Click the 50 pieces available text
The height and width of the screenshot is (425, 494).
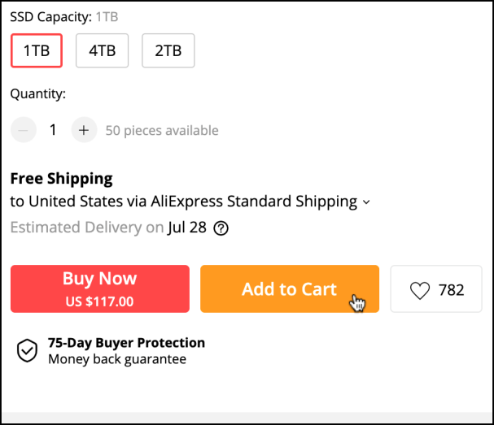[x=162, y=130]
